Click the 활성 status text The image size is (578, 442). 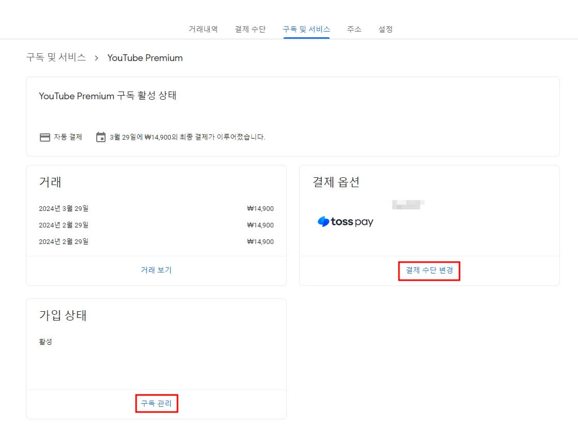tap(46, 342)
